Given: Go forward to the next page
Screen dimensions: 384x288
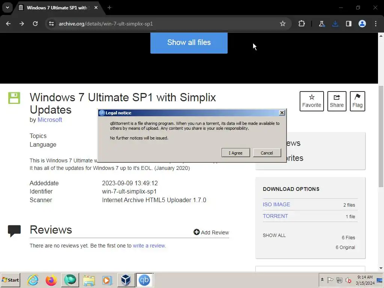Looking at the screenshot, I should (x=22, y=24).
